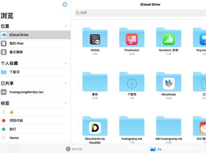Screen dimensions: 206x153
Task: Open the 黄杨 folder
Action: pos(95,82)
